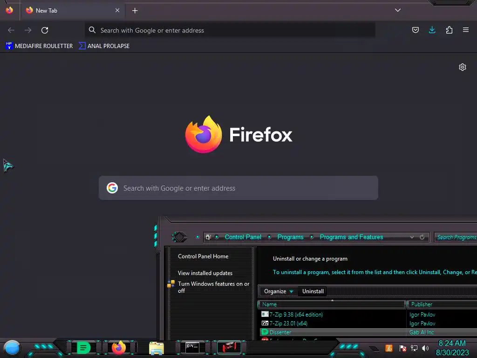Open the Firefox View pinned icon

[x=9, y=10]
